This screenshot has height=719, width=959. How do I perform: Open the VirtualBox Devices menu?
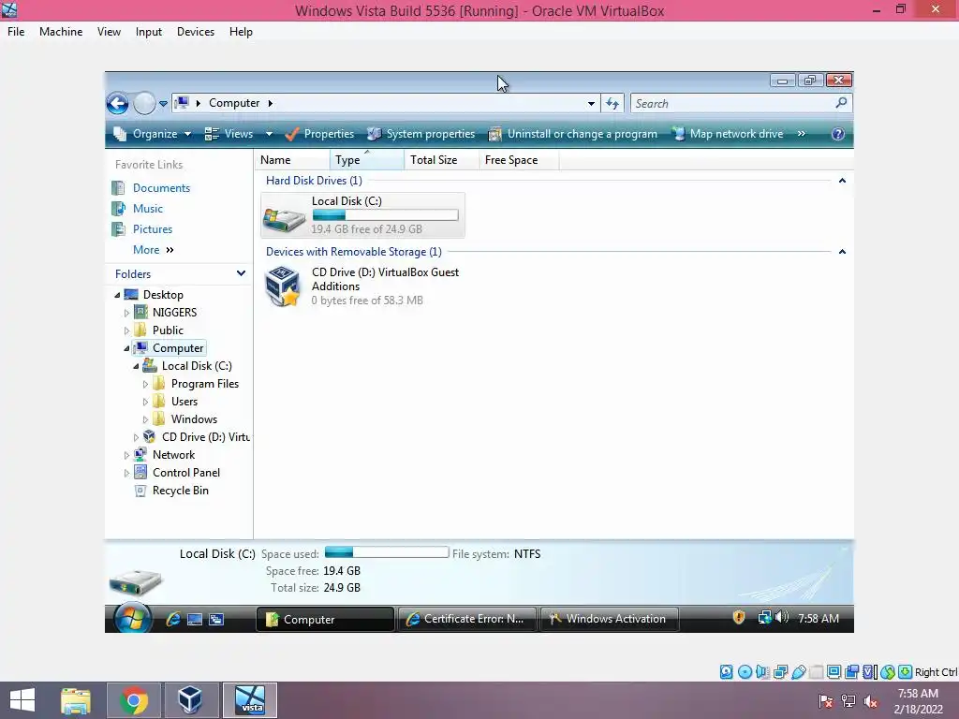pyautogui.click(x=195, y=32)
